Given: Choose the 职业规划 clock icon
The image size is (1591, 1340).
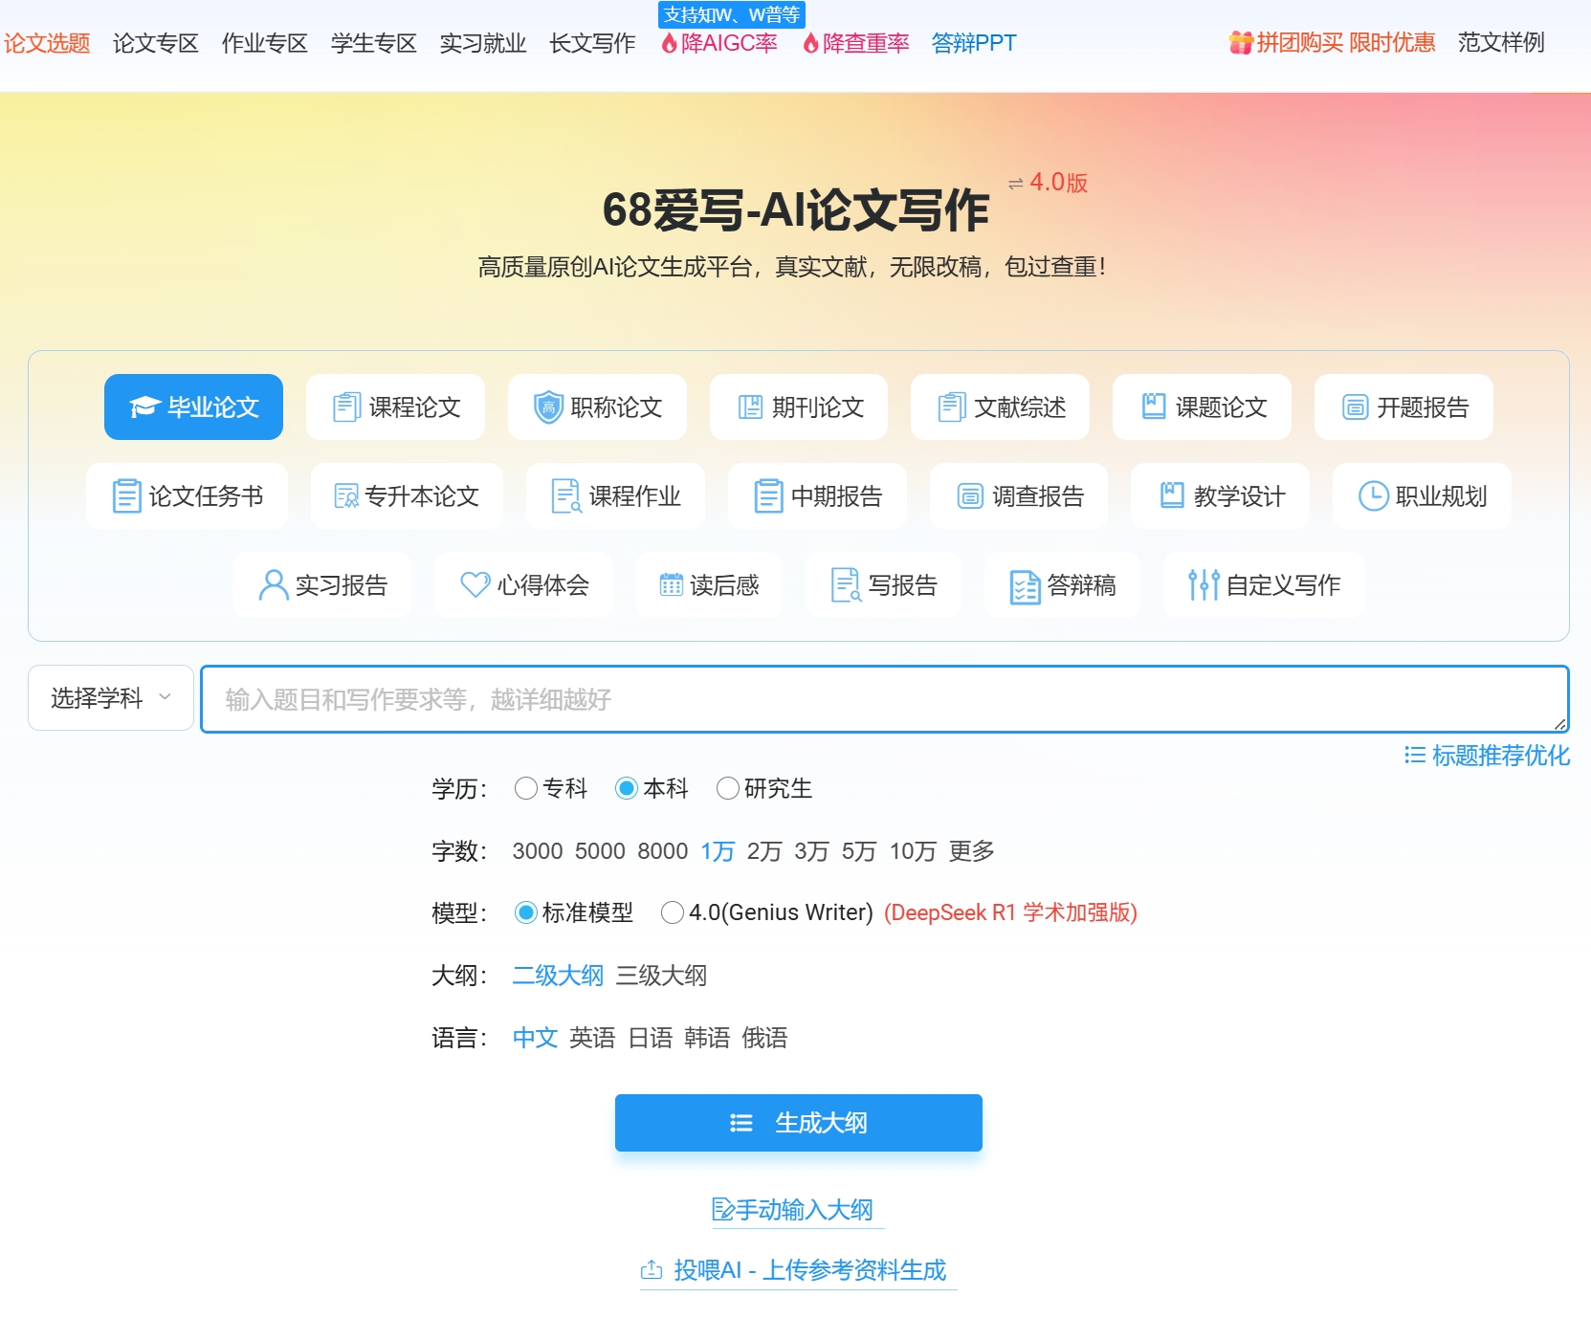Looking at the screenshot, I should coord(1372,495).
